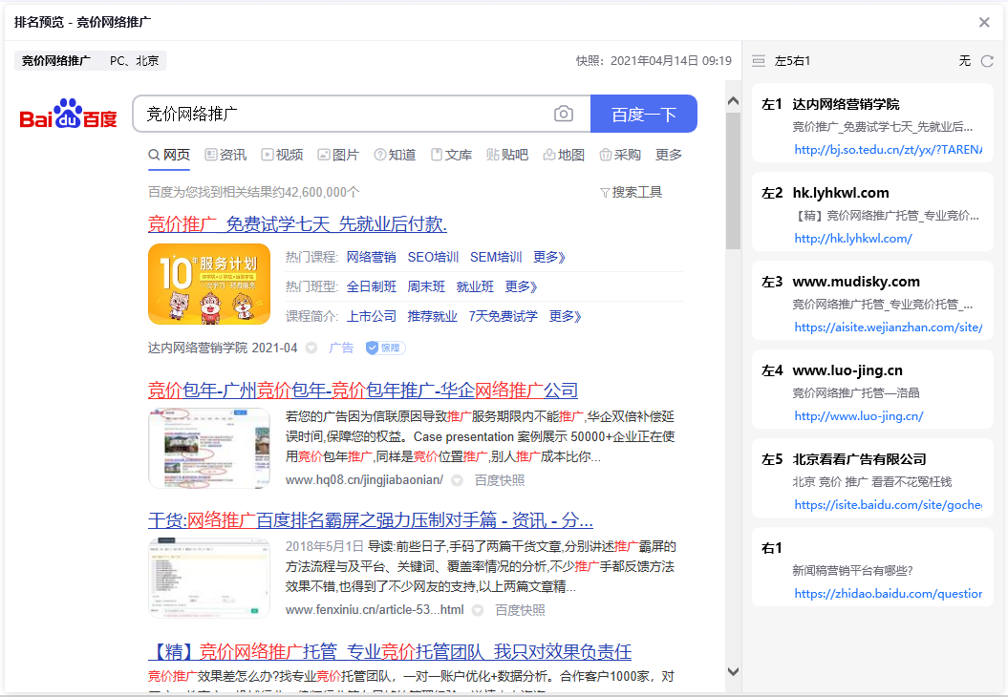Viewport: 1008px width, 697px height.
Task: Open result 干货:网络推广百度排名霸屏 title
Action: 371,519
